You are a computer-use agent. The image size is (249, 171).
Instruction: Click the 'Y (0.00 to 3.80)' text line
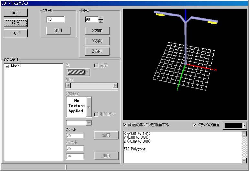click(x=136, y=137)
